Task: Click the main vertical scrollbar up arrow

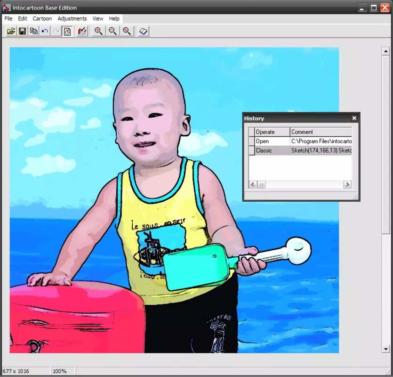Action: point(385,51)
